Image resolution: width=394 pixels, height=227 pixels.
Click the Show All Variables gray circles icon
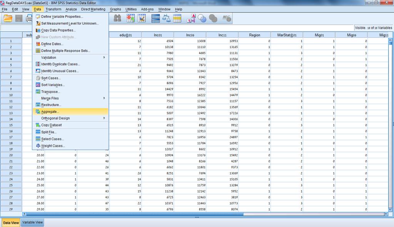click(x=213, y=18)
